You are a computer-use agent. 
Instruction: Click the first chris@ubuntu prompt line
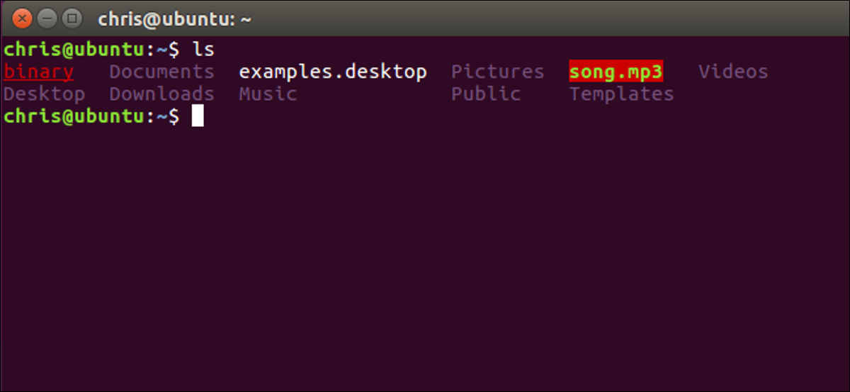click(x=109, y=50)
